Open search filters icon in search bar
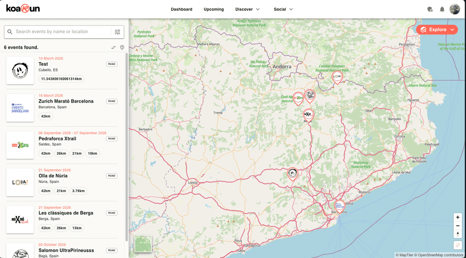The image size is (466, 258). 118,32
